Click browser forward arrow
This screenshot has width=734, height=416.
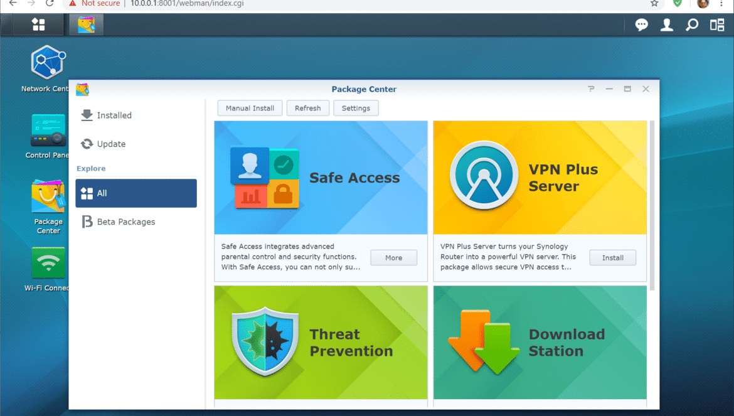31,4
